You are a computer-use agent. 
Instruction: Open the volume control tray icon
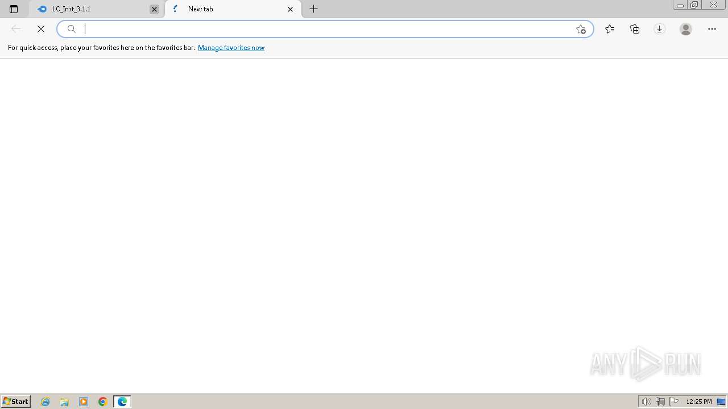coord(646,402)
